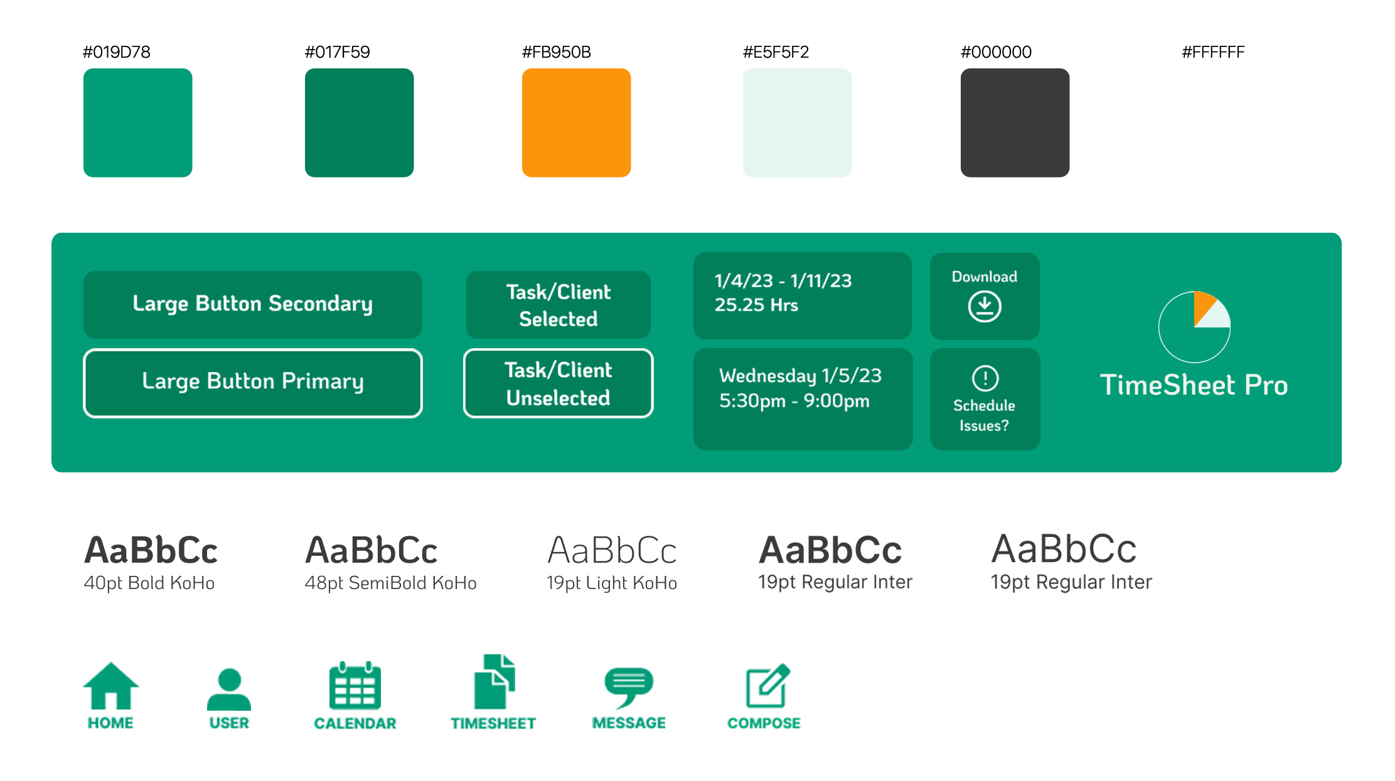Click the Schedule Issues exclamation icon
Viewport: 1395px width, 781px height.
pos(985,378)
